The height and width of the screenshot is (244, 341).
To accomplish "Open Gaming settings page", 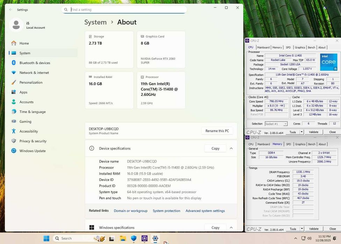I will [x=43, y=121].
